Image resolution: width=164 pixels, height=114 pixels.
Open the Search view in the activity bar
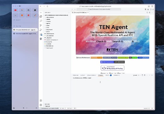point(41,21)
